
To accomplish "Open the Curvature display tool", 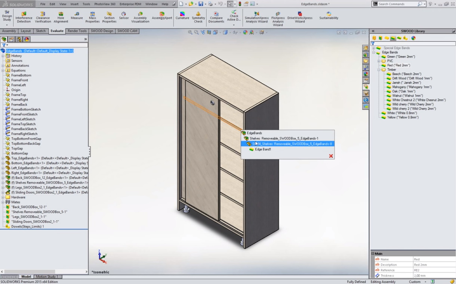I will pyautogui.click(x=182, y=15).
